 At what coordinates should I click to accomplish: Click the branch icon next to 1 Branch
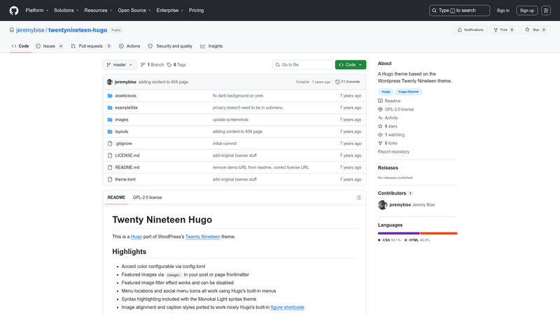(143, 64)
